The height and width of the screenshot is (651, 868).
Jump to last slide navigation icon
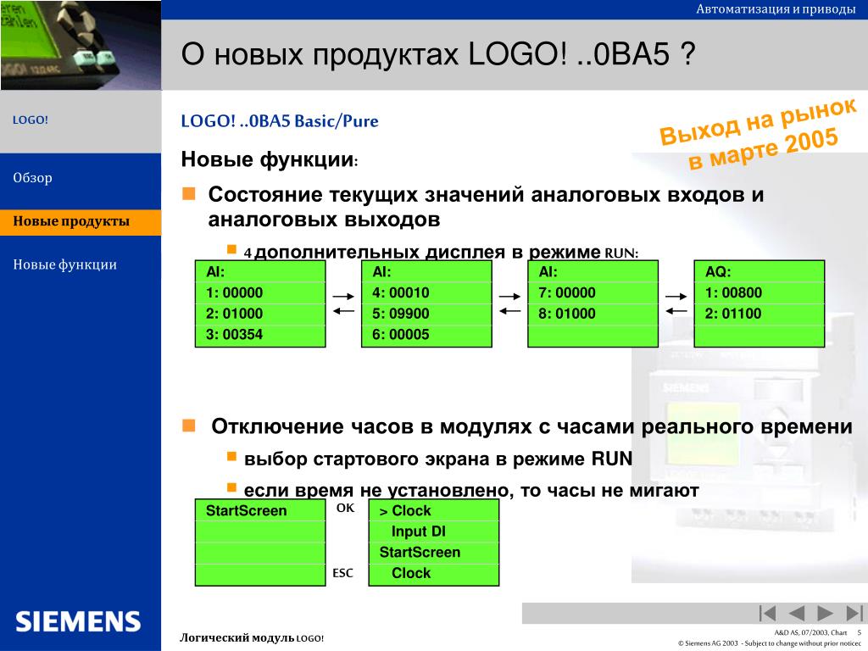click(854, 614)
